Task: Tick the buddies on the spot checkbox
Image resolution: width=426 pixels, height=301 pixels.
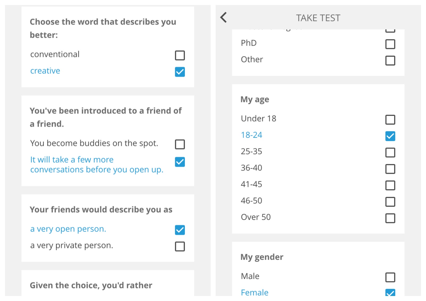Action: click(180, 144)
